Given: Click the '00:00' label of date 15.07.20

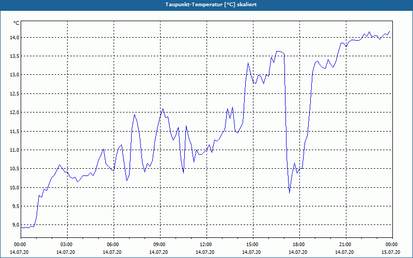Looking at the screenshot, I should 392,245.
